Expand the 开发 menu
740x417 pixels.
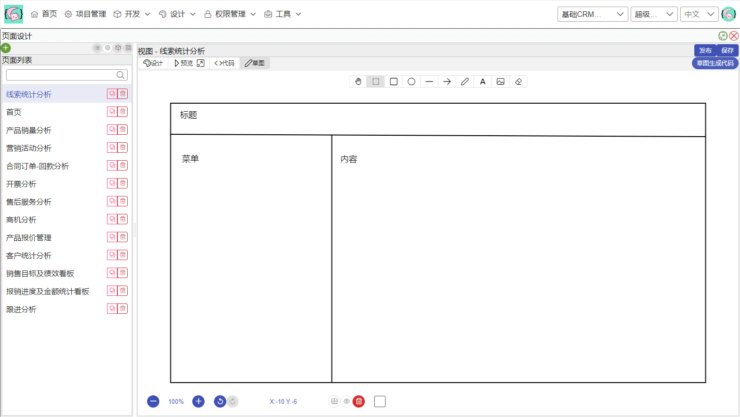[132, 14]
